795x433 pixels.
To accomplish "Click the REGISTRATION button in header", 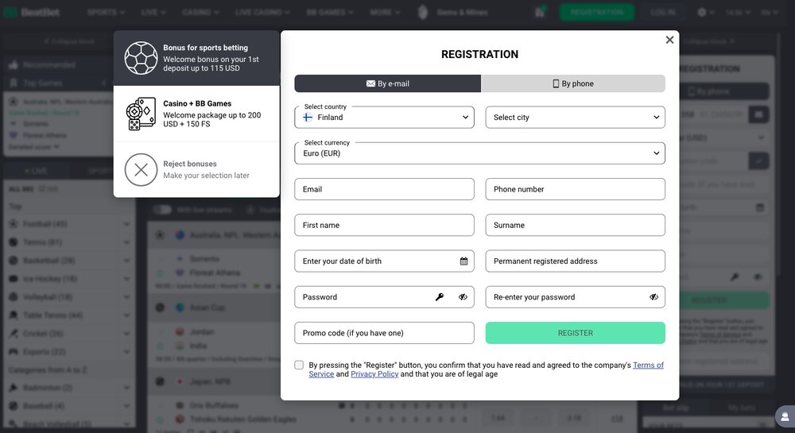I will coord(597,12).
